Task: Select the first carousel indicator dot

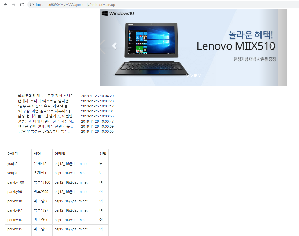Action: pos(187,75)
